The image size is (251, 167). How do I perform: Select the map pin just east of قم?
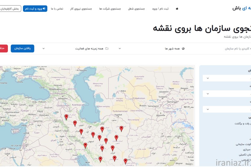(x=93, y=135)
